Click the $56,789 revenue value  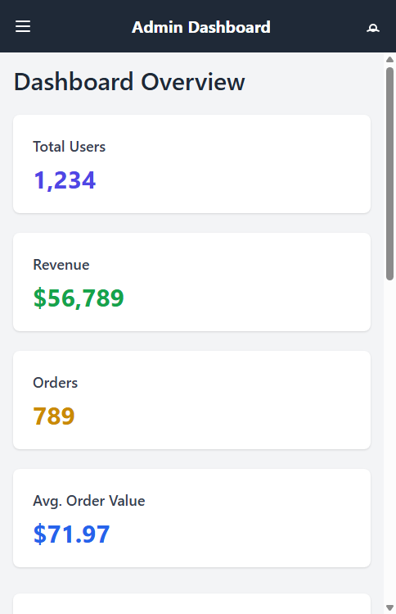pyautogui.click(x=79, y=298)
